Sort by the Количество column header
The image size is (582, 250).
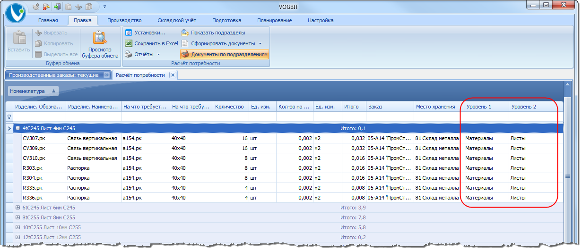[x=230, y=107]
